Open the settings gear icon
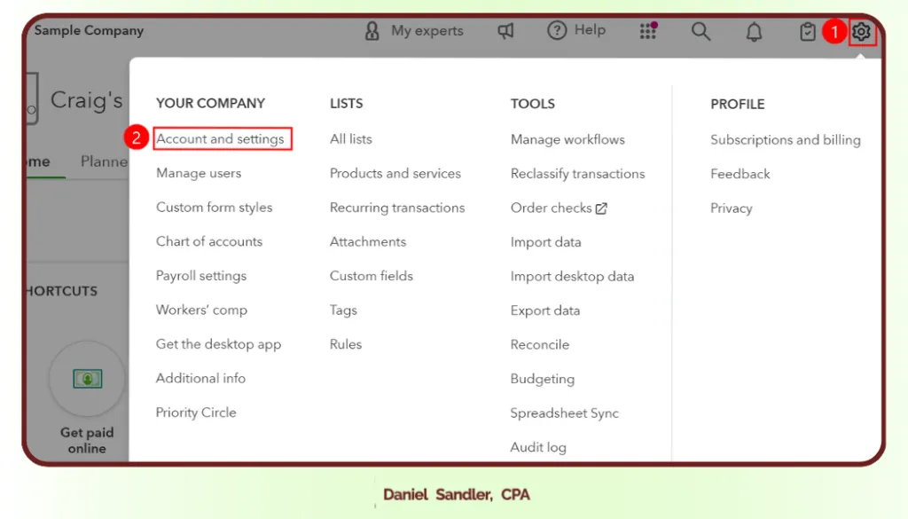This screenshot has width=908, height=519. click(861, 31)
